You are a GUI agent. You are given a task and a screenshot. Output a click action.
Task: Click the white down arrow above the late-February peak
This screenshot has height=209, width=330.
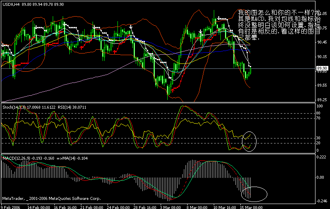(x=131, y=27)
